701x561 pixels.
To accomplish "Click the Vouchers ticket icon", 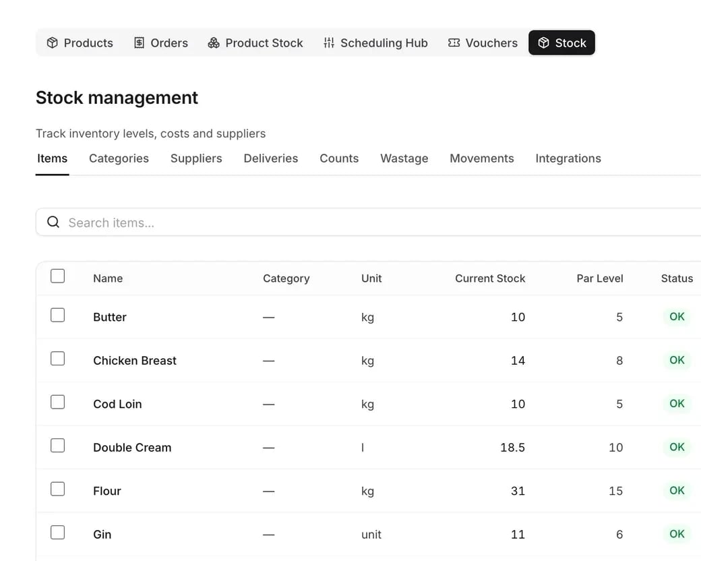I will (454, 42).
